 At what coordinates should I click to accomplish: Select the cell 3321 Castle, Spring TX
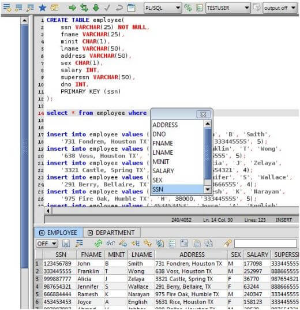(x=191, y=279)
